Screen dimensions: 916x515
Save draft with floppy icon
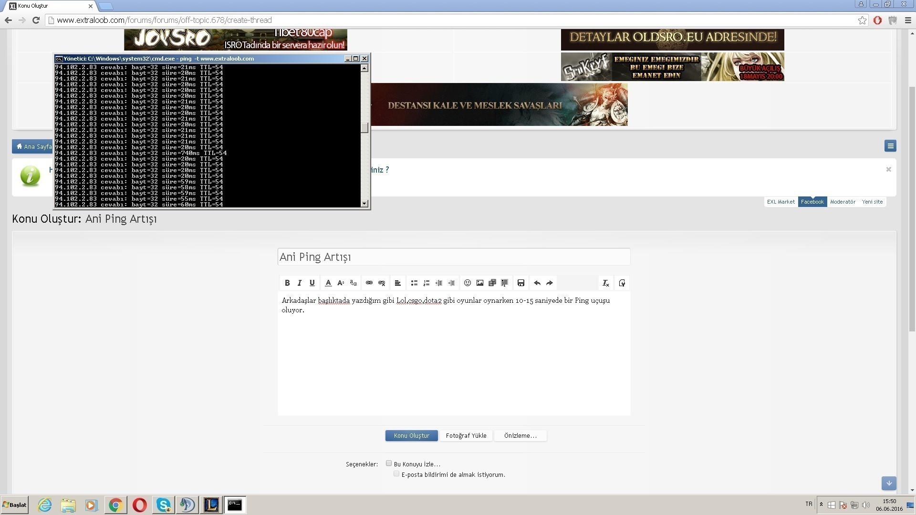tap(521, 283)
